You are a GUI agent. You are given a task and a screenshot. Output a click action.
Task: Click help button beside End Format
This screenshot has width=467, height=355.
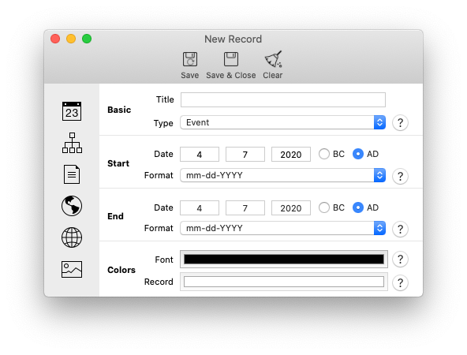coord(400,229)
